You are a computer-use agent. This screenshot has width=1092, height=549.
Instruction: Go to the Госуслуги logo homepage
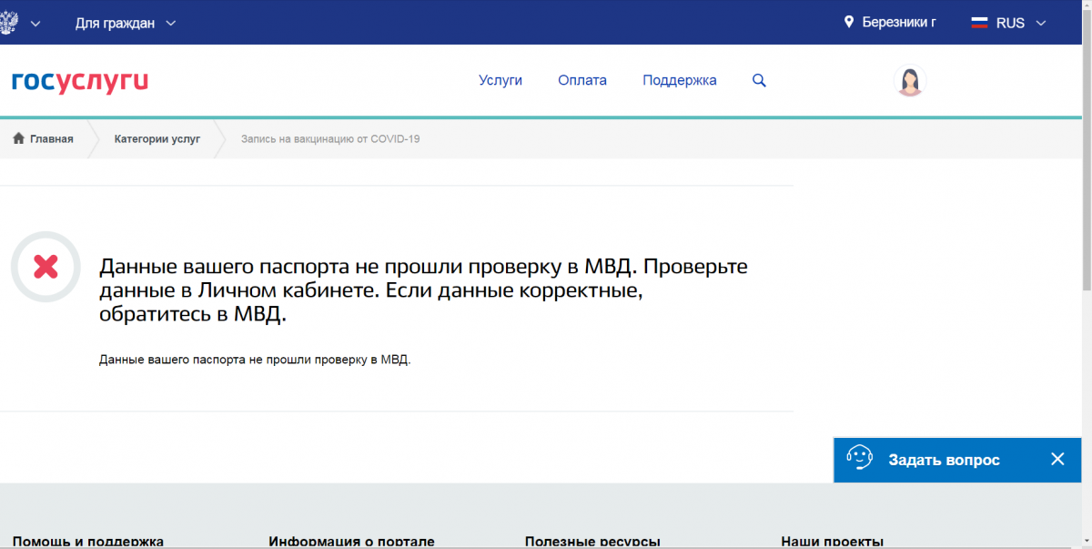tap(80, 81)
